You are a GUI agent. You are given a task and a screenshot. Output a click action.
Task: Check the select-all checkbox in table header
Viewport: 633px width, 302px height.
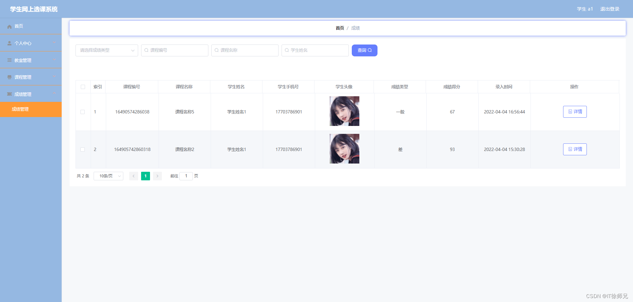click(83, 87)
